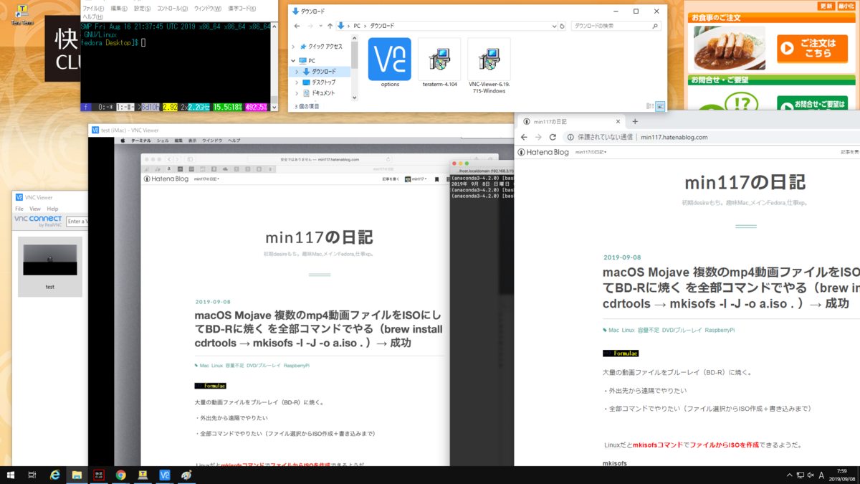Screen dimensions: 860x484
Task: Open Task View from the taskbar
Action: (32, 475)
